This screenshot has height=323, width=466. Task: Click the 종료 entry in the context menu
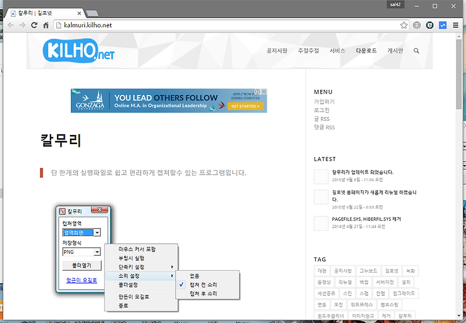142,306
